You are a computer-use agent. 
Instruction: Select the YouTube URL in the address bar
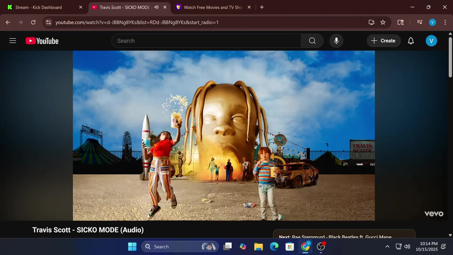point(137,22)
